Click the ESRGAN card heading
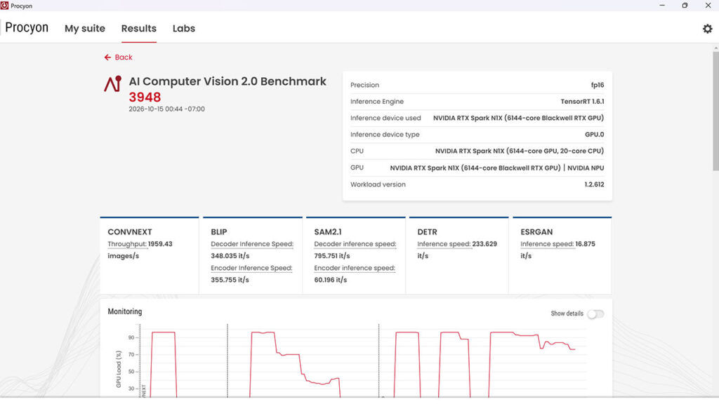The image size is (719, 404). click(x=536, y=231)
